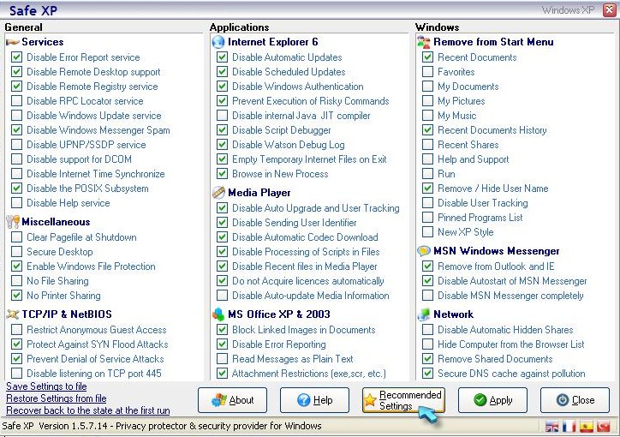Check the Run start menu option
The image size is (620, 437).
coord(427,174)
